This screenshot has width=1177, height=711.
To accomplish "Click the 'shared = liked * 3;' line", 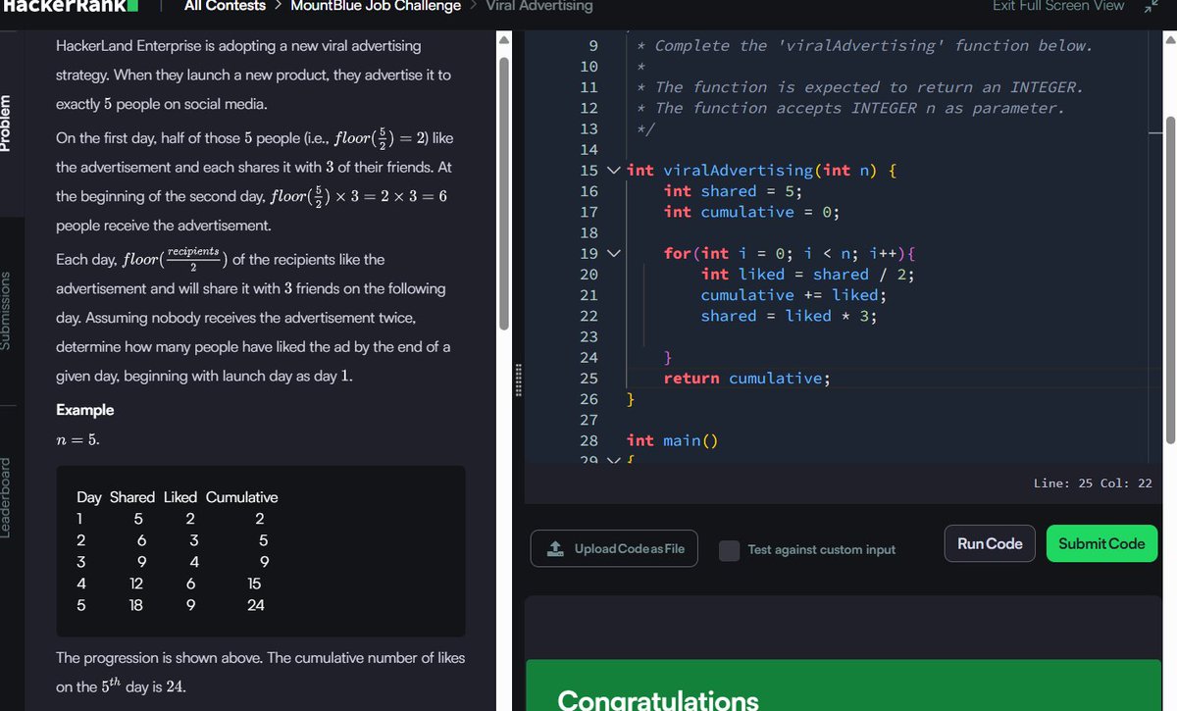I will pyautogui.click(x=789, y=316).
